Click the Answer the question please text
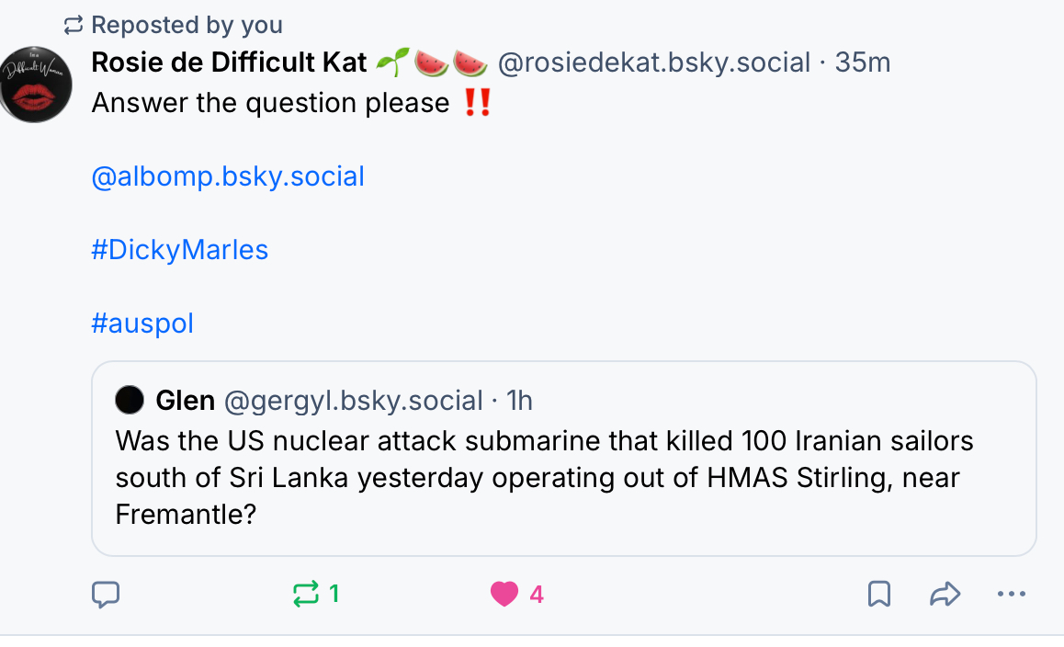Viewport: 1064px width, 647px height. click(x=270, y=103)
